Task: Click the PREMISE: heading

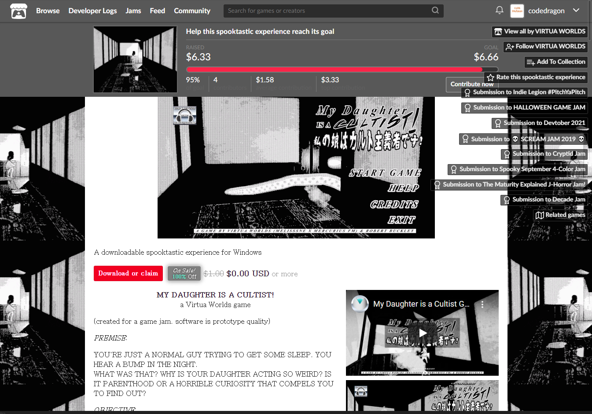Action: pyautogui.click(x=110, y=338)
